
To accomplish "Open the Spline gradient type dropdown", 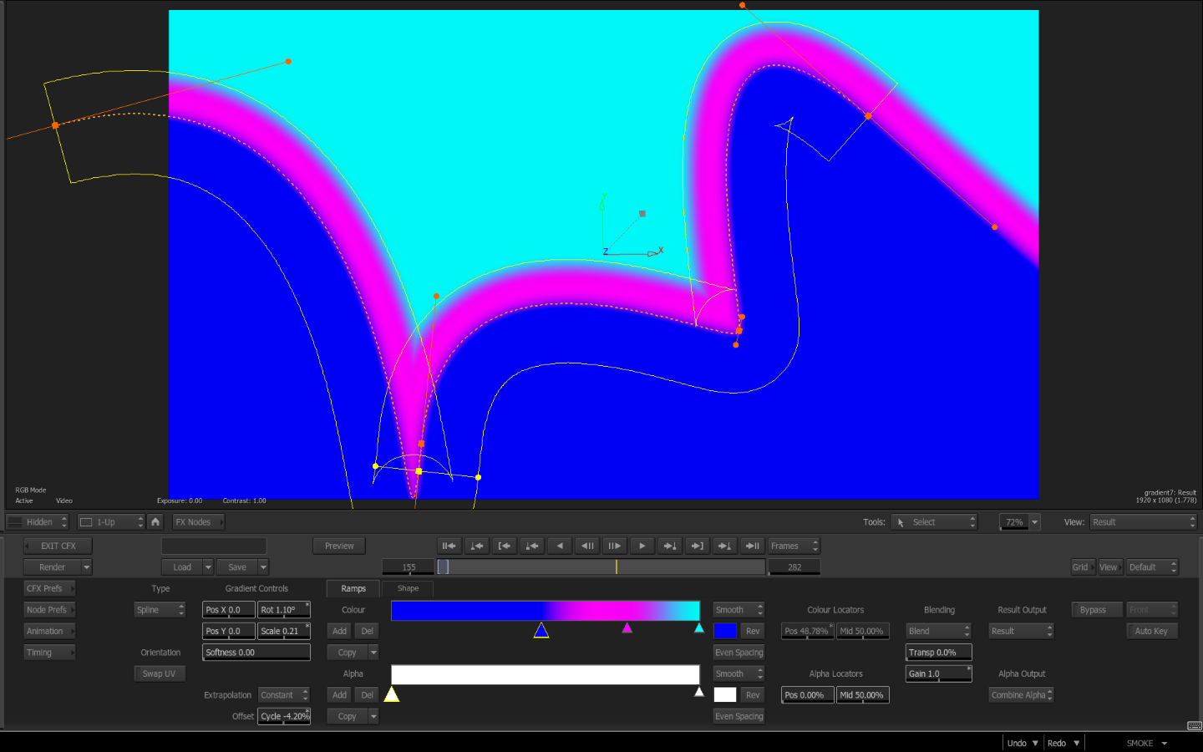I will [x=160, y=610].
